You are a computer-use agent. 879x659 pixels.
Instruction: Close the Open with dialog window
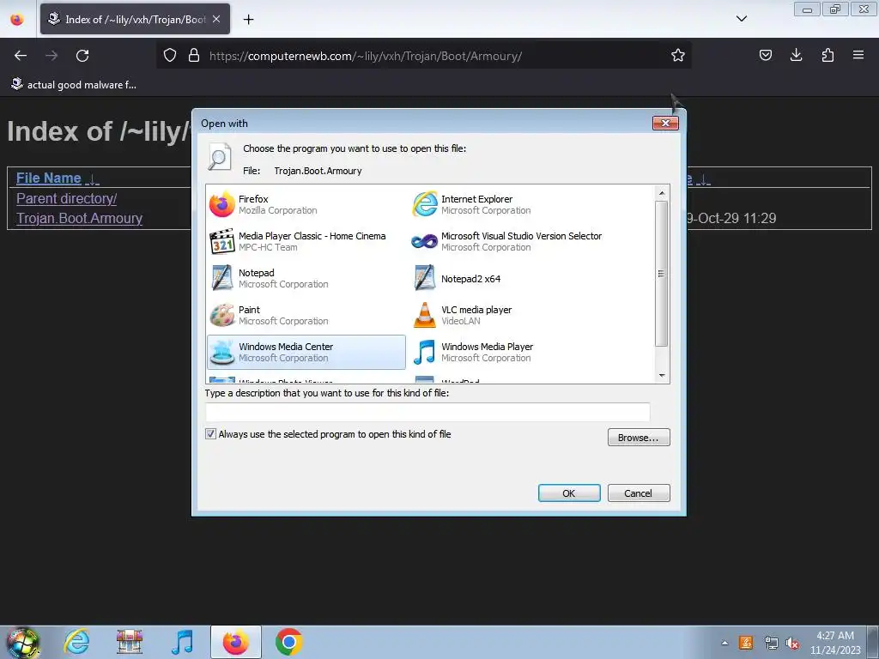665,123
